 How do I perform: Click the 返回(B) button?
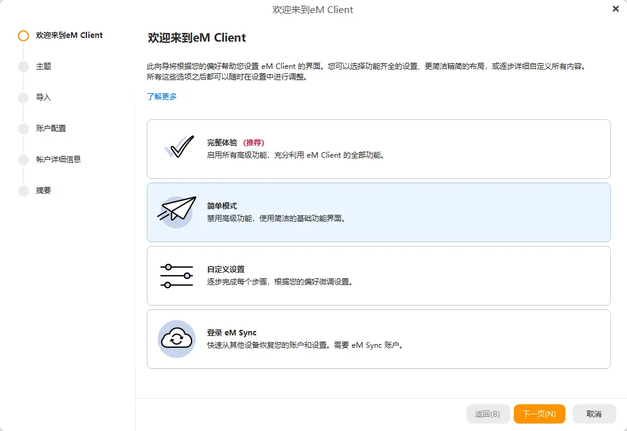pos(488,414)
